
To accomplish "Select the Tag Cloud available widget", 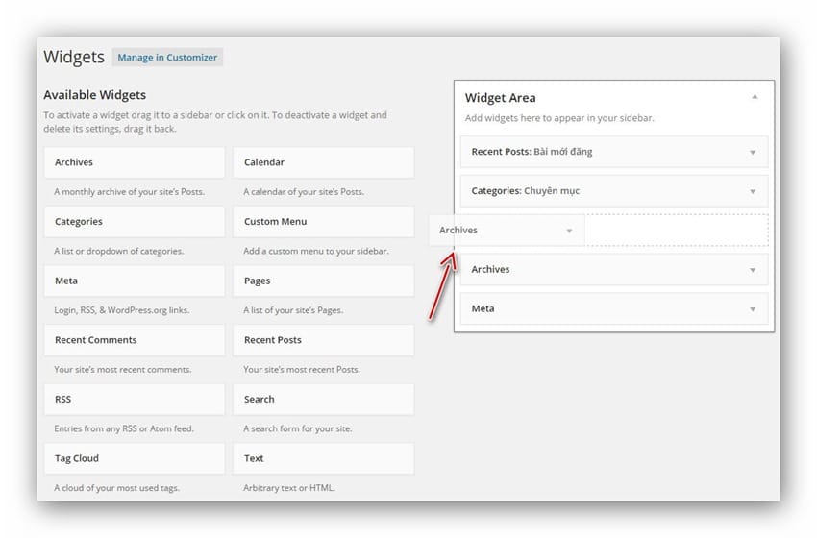I will (x=135, y=458).
